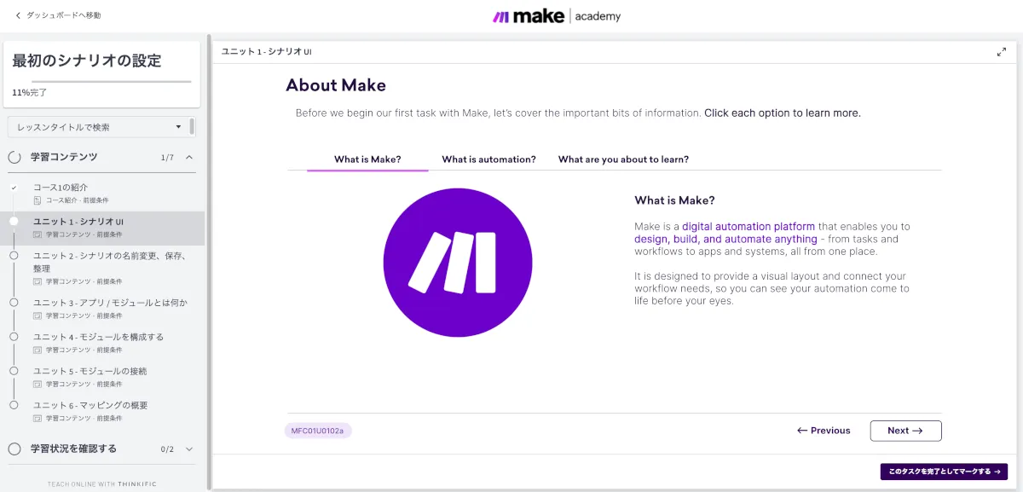Click the large purple Make logo image

tap(452, 263)
